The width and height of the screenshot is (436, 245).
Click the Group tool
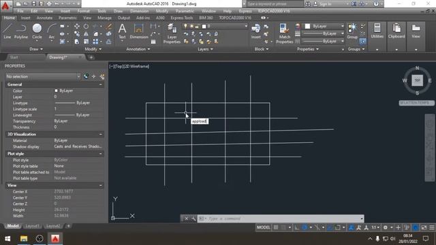point(352,31)
